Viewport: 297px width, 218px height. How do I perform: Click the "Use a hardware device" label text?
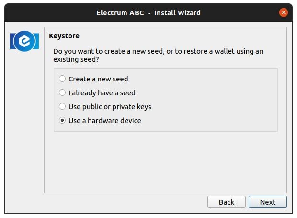point(105,121)
